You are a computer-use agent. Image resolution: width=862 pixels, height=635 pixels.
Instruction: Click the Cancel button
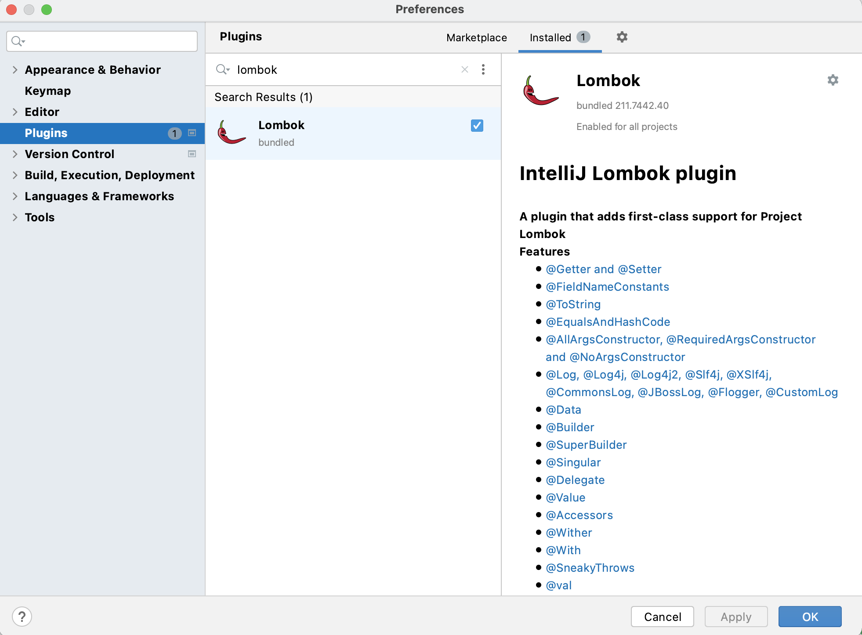662,617
